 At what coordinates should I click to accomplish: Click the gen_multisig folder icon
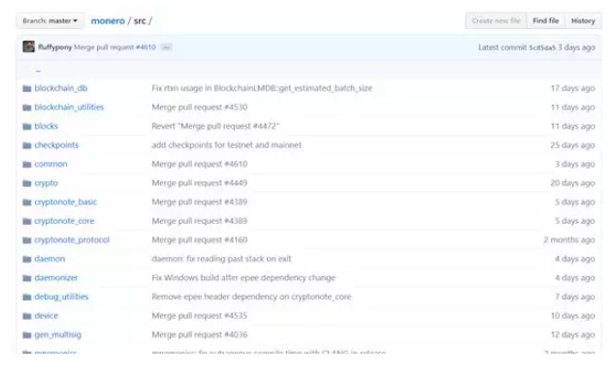26,335
